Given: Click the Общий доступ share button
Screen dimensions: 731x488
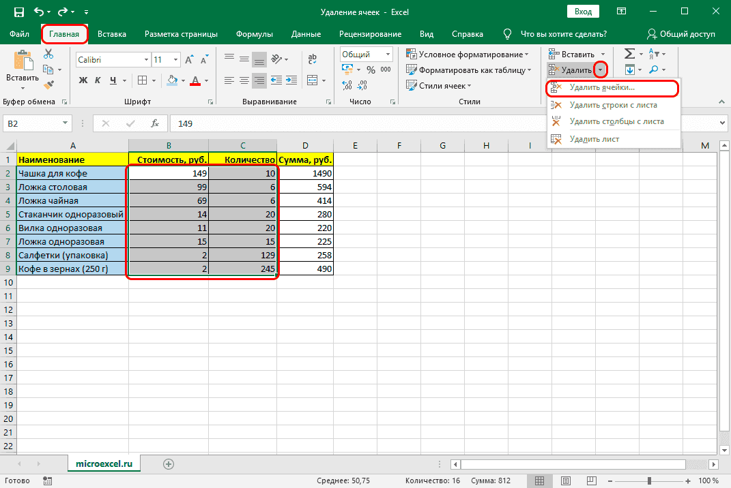Looking at the screenshot, I should click(680, 34).
